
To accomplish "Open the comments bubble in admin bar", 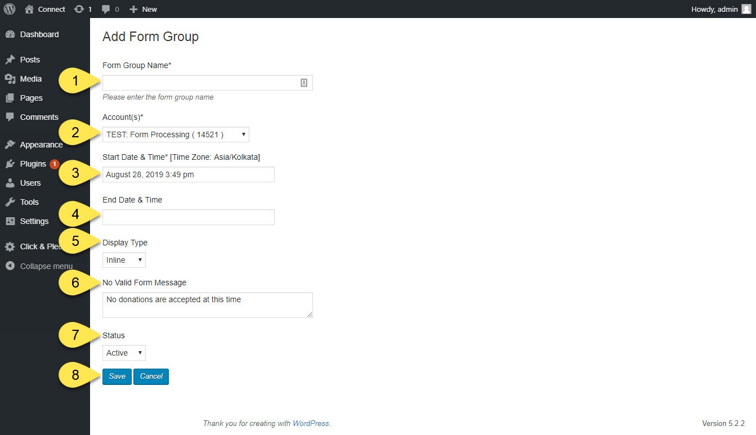I will [x=106, y=9].
